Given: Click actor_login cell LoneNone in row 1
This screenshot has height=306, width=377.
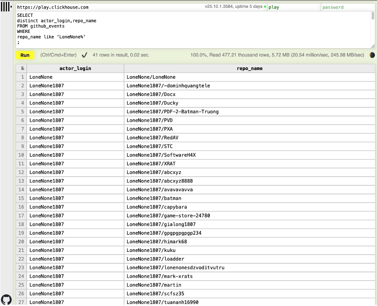Looking at the screenshot, I should point(75,77).
